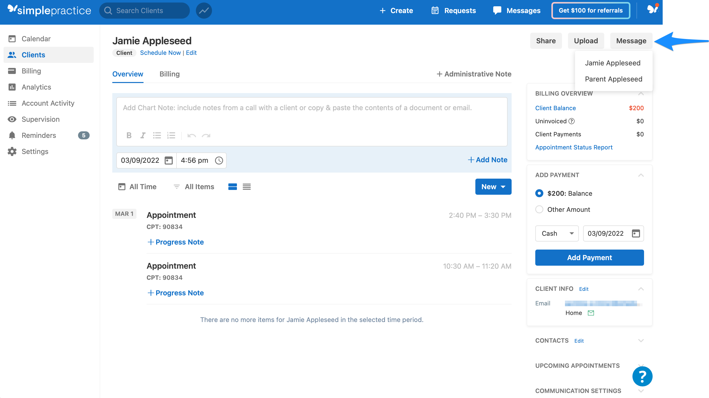Open the Calendar sidebar item
Image resolution: width=709 pixels, height=398 pixels.
pos(48,39)
